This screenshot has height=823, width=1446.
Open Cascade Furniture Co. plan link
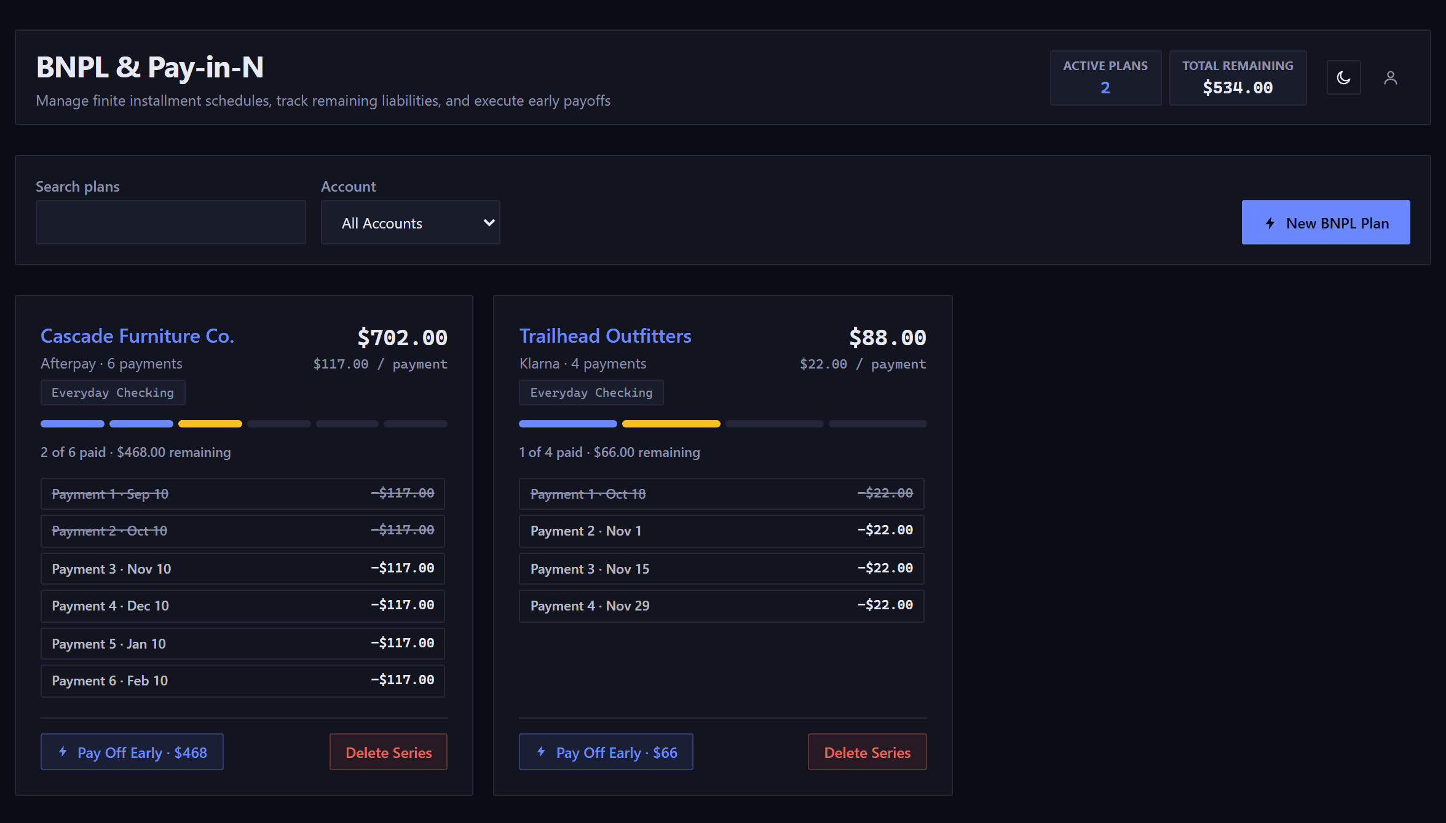137,336
